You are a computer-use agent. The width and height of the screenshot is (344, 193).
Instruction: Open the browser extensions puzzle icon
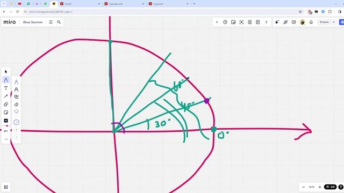click(329, 12)
